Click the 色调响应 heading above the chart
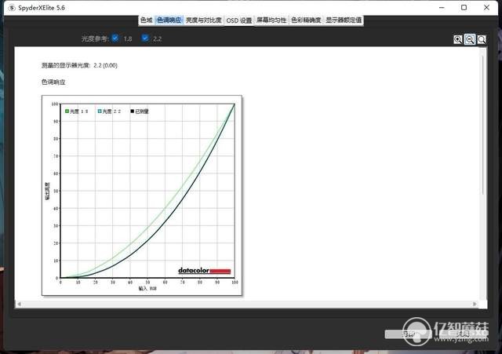The image size is (502, 354). click(53, 82)
